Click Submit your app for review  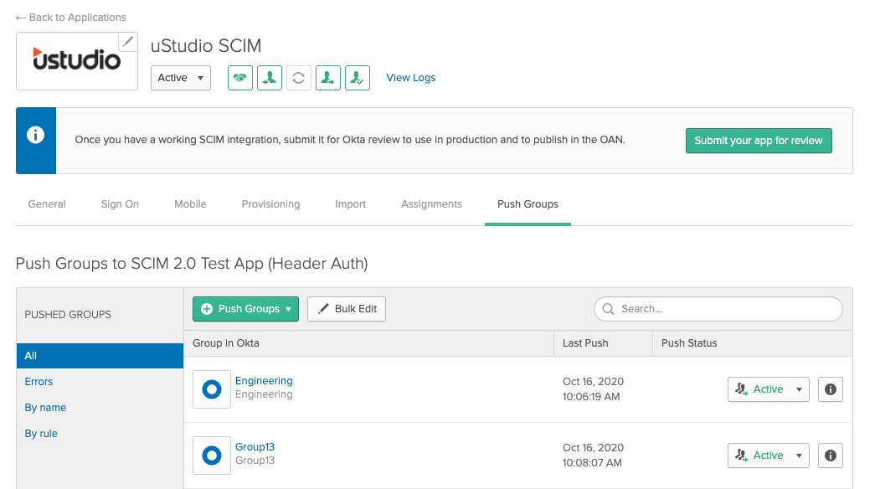coord(759,141)
